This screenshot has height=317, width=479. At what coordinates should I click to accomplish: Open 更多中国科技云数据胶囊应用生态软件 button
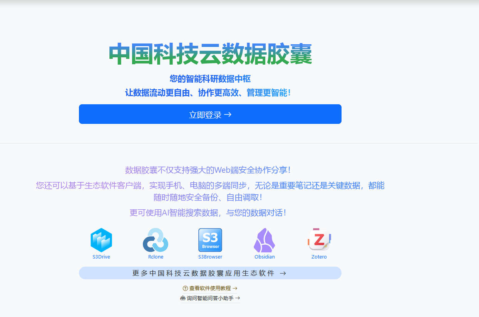pyautogui.click(x=210, y=273)
